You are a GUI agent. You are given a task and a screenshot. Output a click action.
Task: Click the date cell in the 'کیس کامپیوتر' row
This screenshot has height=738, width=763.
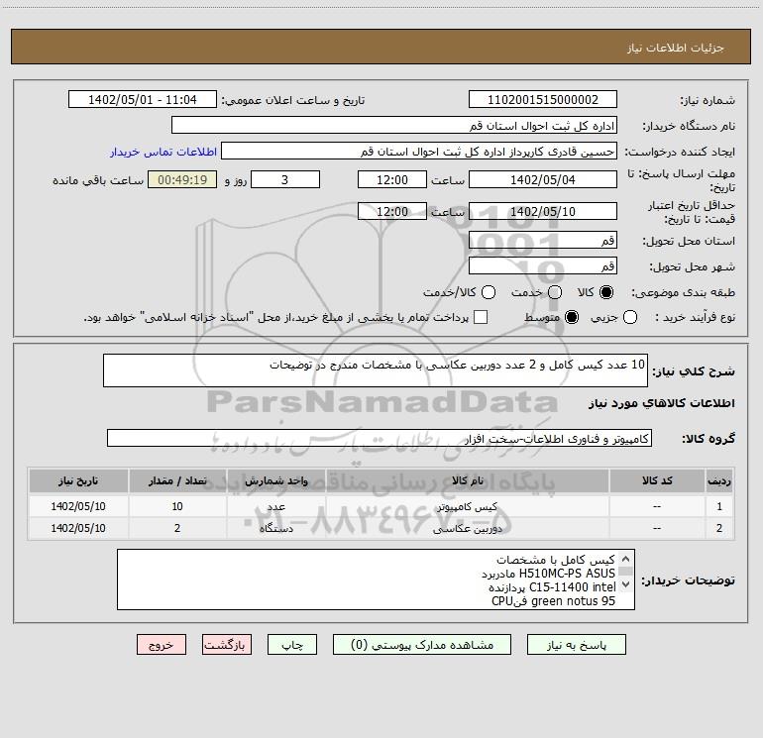(x=78, y=506)
